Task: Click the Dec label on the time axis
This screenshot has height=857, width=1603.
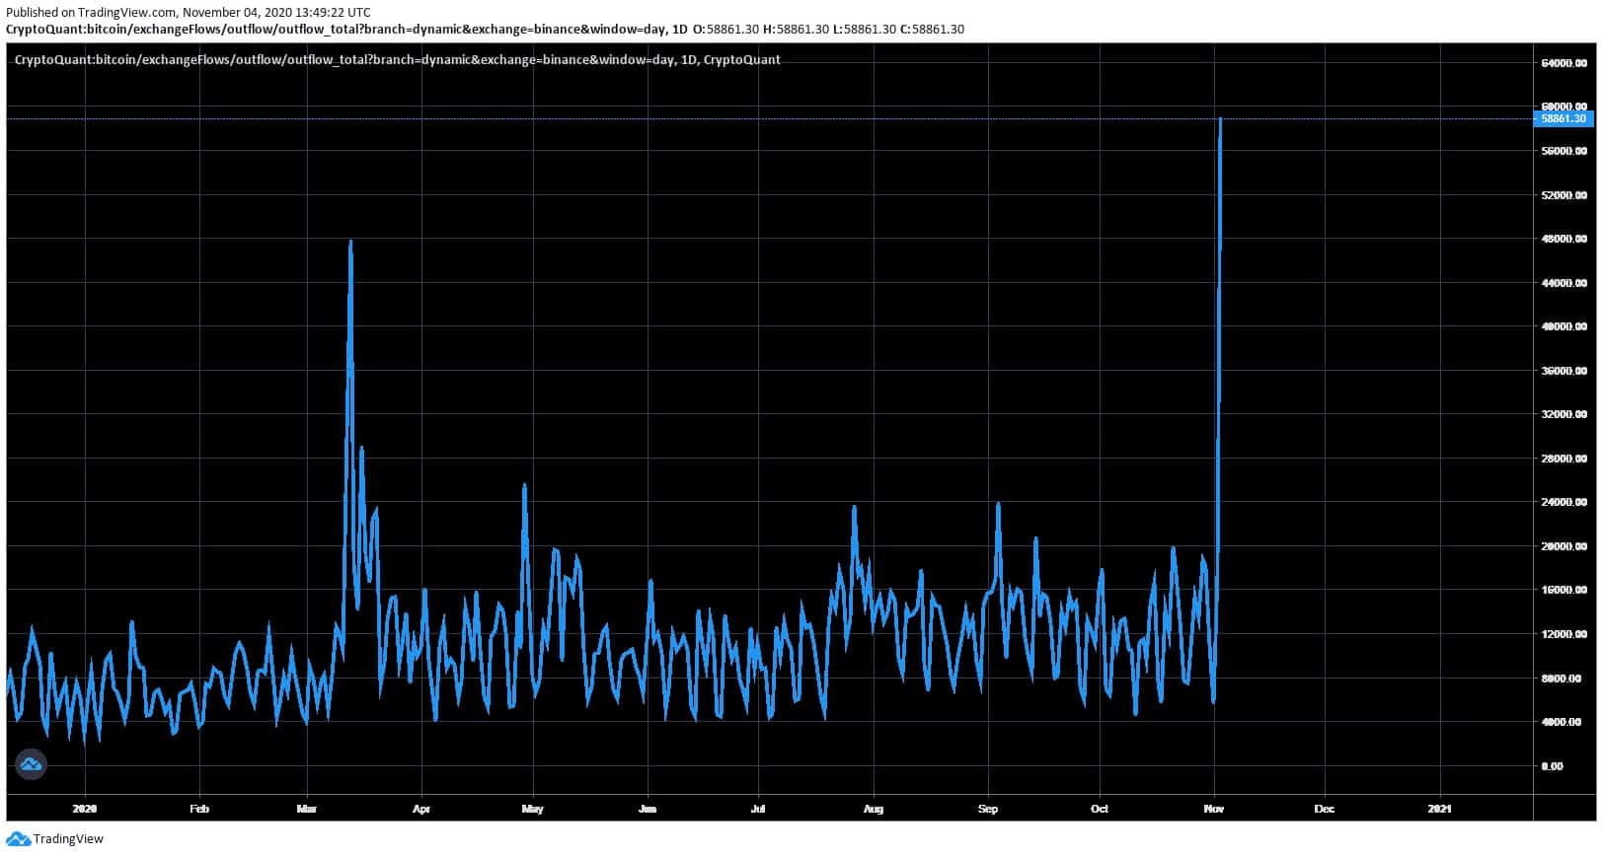Action: (1324, 810)
